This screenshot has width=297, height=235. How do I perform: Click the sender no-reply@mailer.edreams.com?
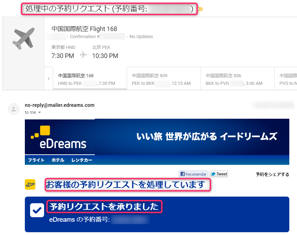point(59,105)
